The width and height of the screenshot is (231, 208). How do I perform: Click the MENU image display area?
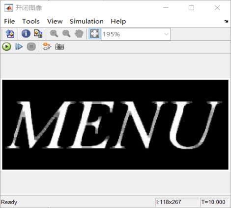tap(115, 124)
